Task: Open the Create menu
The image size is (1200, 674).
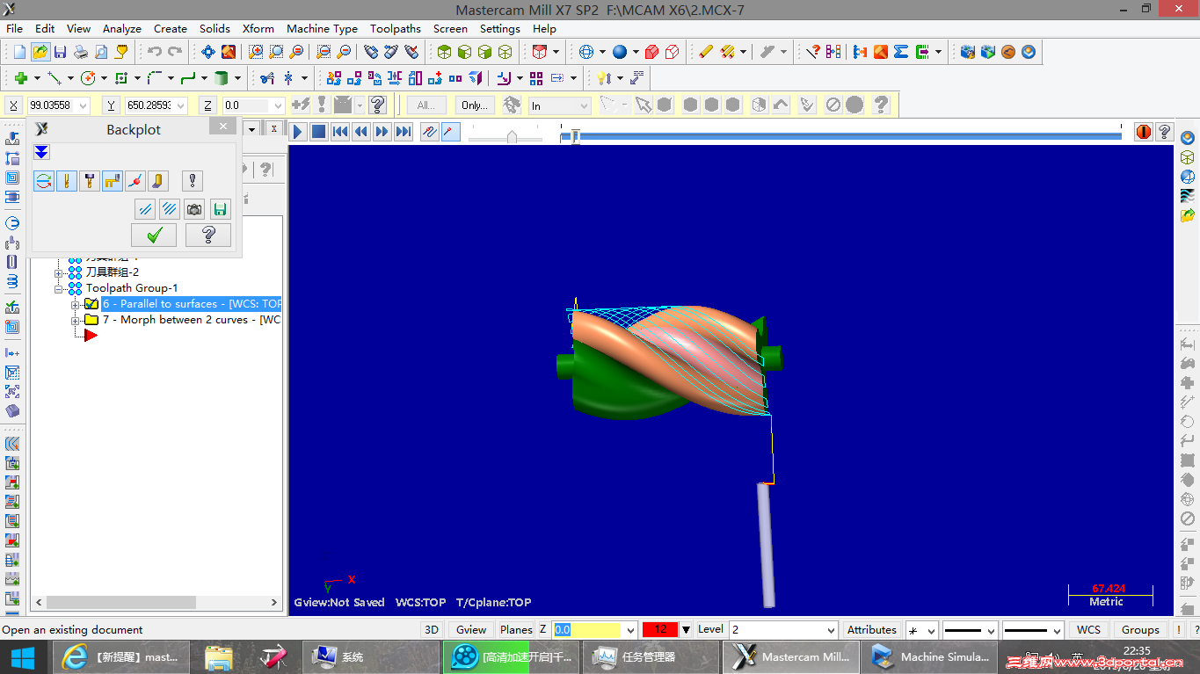Action: click(x=171, y=28)
